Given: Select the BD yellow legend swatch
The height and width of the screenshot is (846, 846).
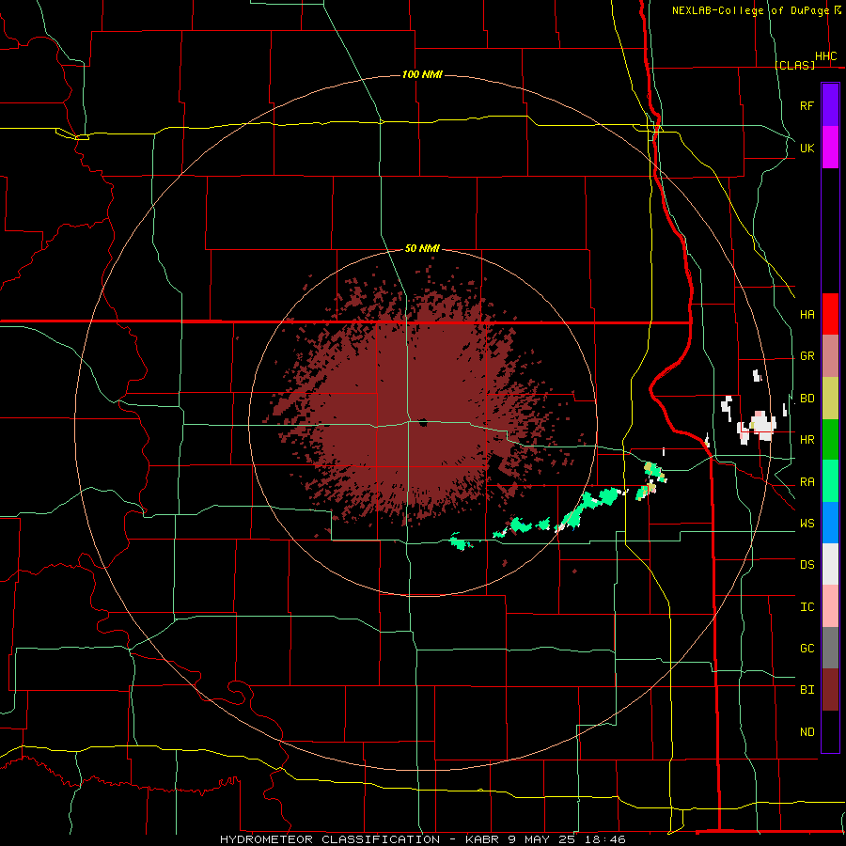Looking at the screenshot, I should coord(830,399).
